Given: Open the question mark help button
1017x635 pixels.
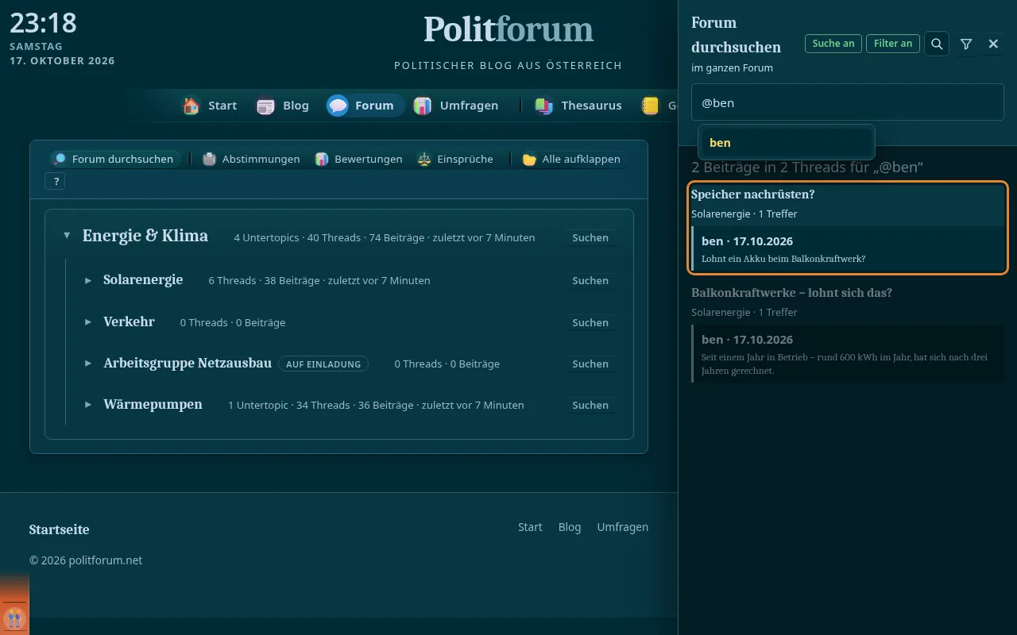Looking at the screenshot, I should click(x=56, y=182).
